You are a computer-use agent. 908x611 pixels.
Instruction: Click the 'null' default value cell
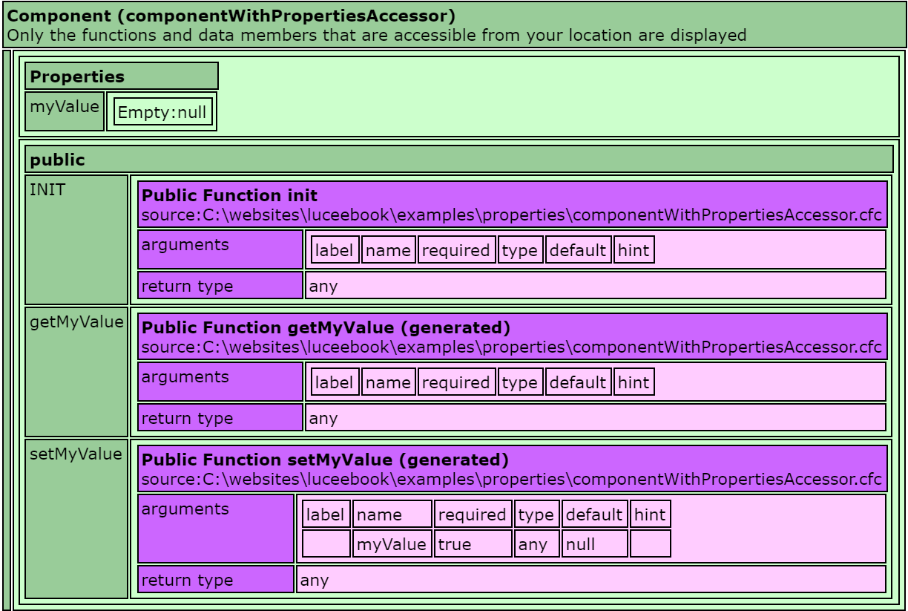click(x=593, y=544)
